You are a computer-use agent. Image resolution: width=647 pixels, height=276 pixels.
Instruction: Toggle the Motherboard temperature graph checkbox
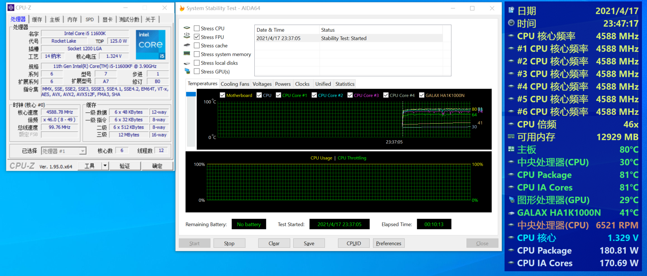pos(222,95)
